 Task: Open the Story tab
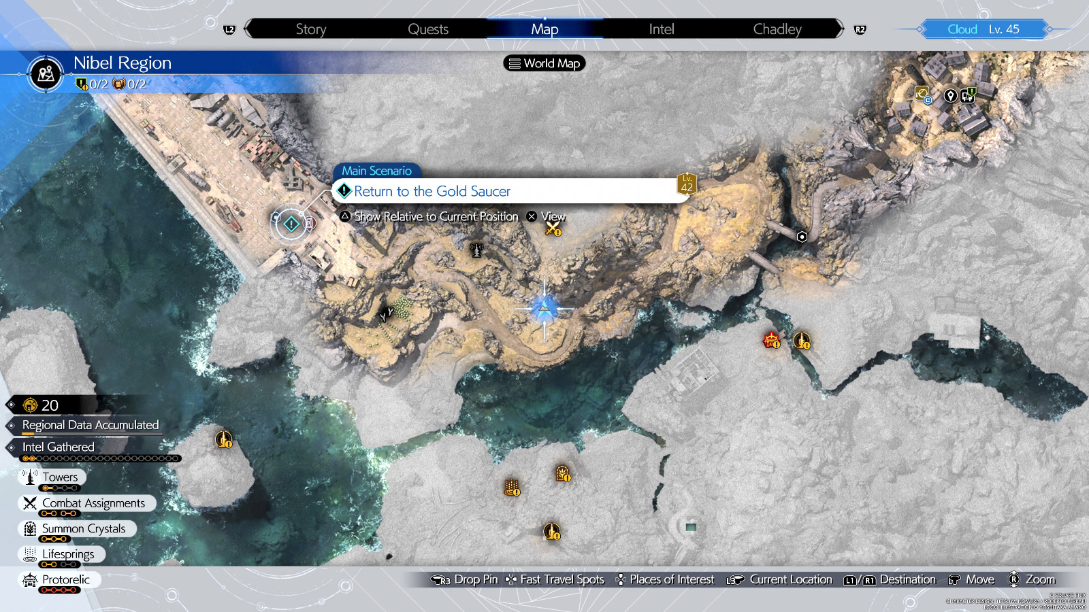coord(310,29)
